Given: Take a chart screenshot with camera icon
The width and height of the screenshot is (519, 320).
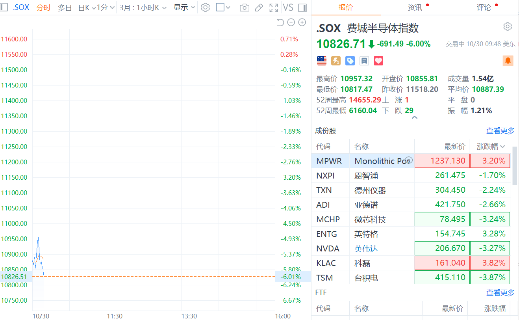Looking at the screenshot, I should 245,7.
